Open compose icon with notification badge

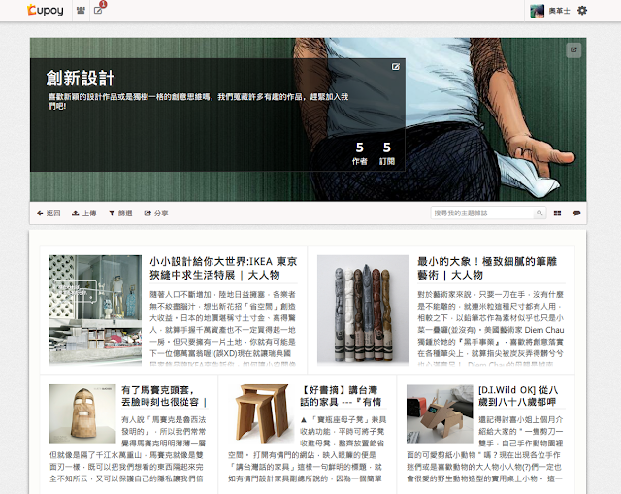coord(98,11)
